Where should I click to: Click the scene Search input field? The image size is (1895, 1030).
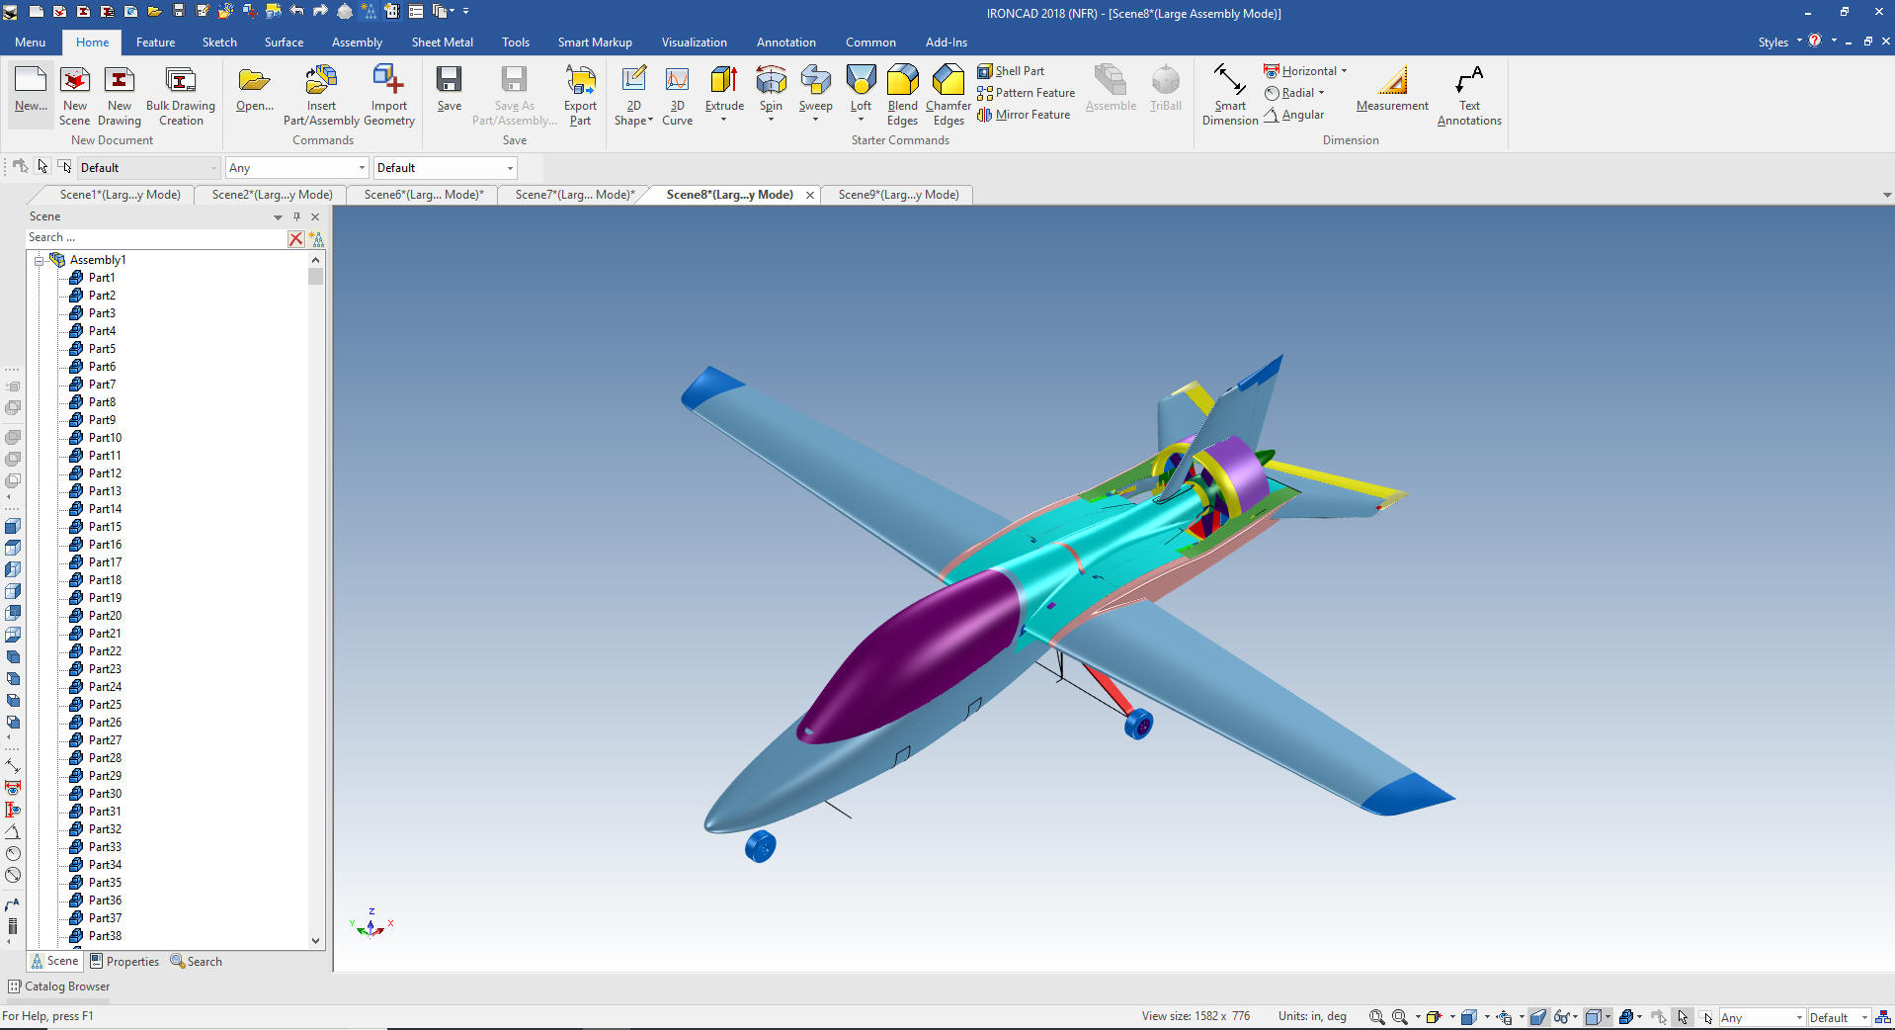(153, 238)
